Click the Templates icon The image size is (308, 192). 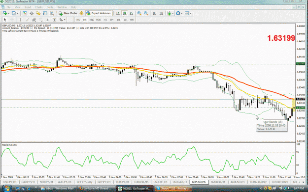[x=187, y=13]
